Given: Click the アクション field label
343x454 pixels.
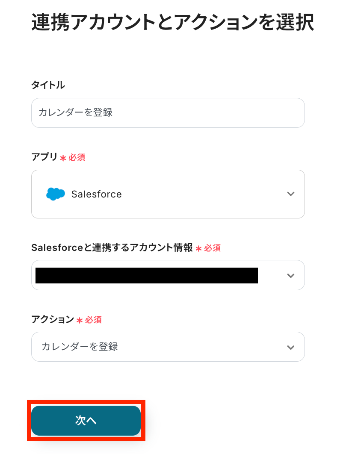Looking at the screenshot, I should (x=53, y=319).
